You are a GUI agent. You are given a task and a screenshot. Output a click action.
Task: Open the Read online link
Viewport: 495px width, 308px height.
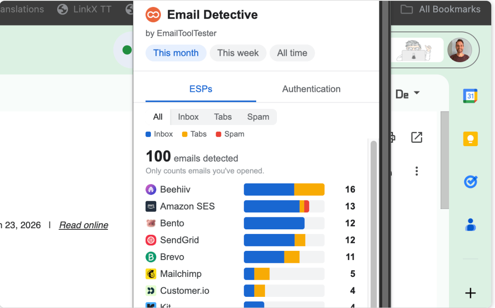click(84, 225)
